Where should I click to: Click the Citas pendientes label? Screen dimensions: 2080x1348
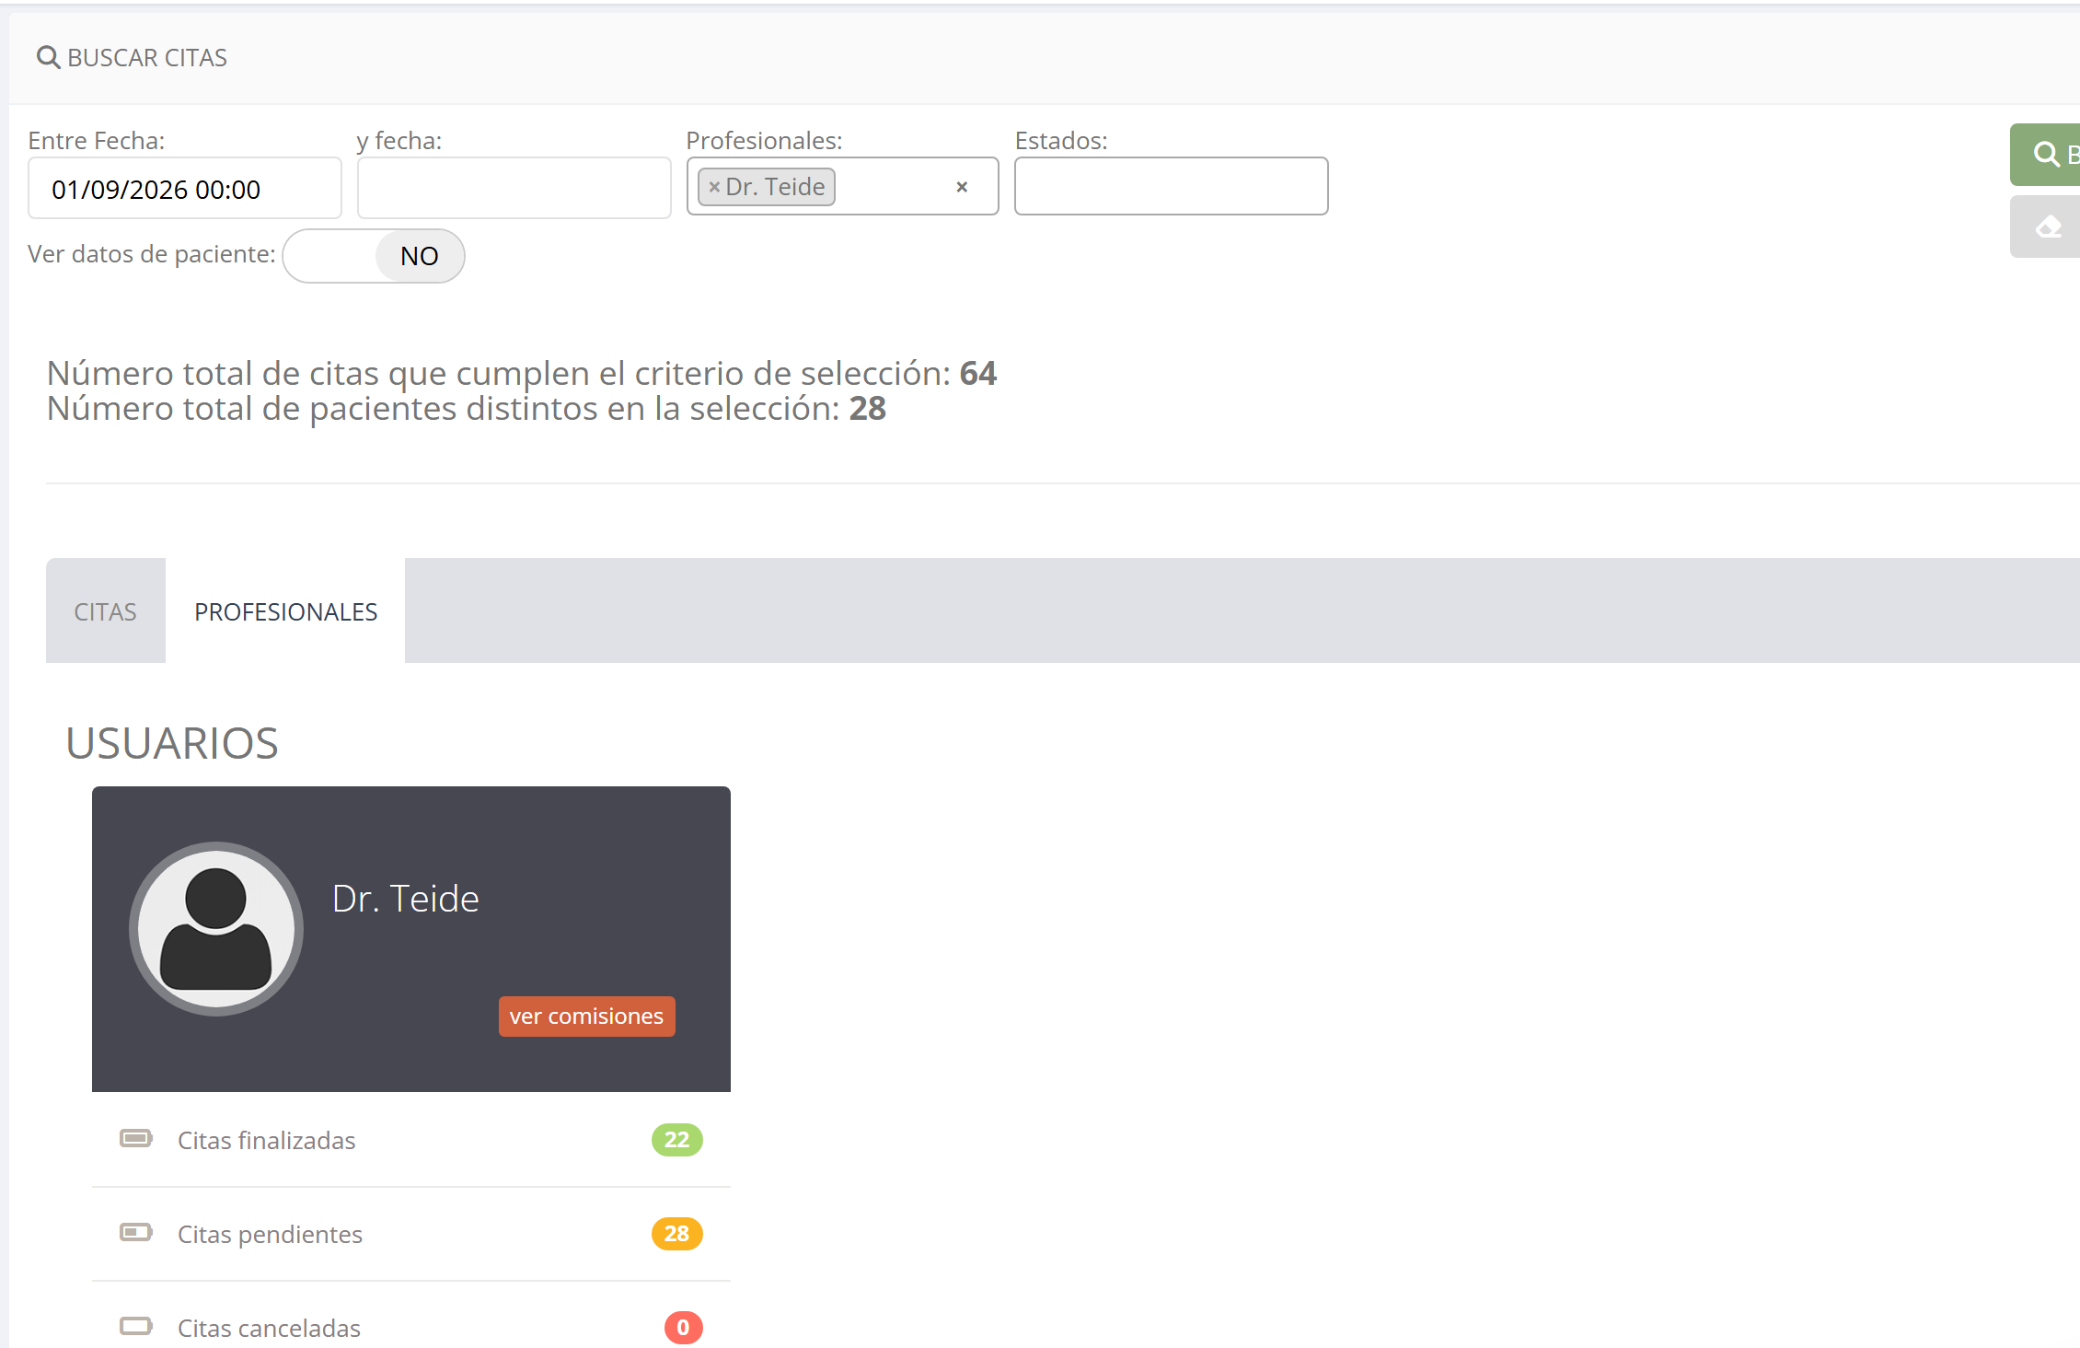[x=271, y=1234]
